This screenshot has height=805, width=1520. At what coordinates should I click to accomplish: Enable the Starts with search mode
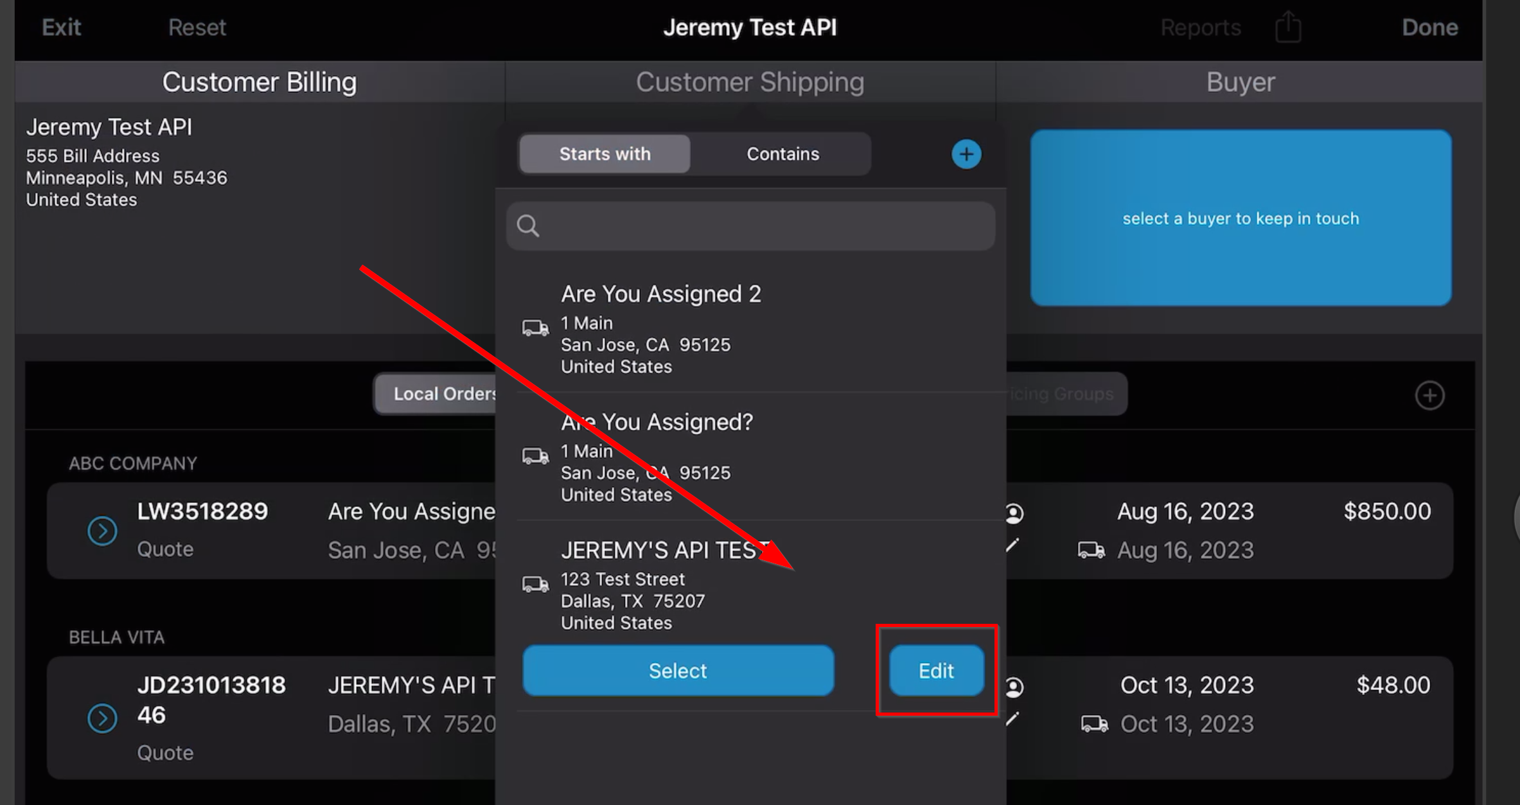tap(604, 154)
